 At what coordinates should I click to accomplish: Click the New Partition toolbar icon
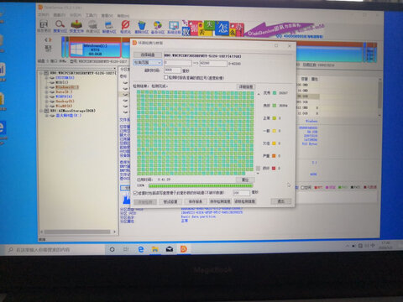(109, 27)
